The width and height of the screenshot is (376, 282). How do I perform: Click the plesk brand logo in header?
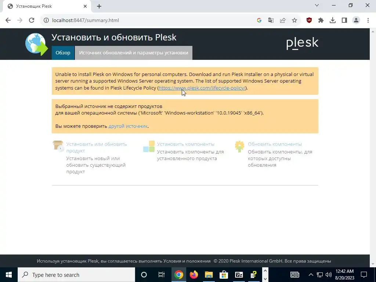point(303,43)
